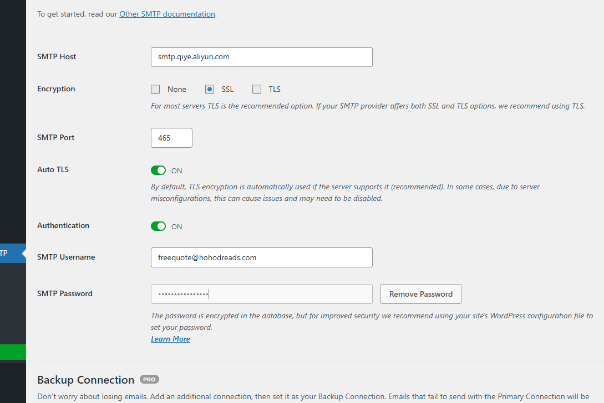This screenshot has width=604, height=403.
Task: Click the Backup Connection heading
Action: (x=85, y=380)
